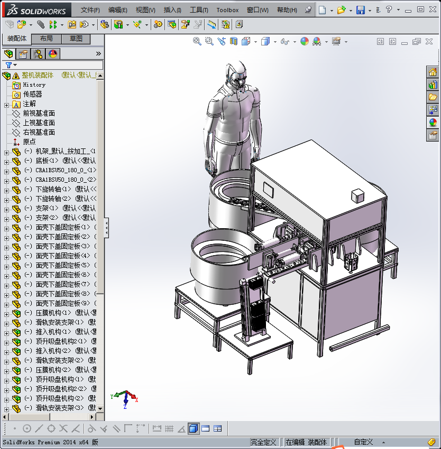Open the file explorer folder in task pane
Image resolution: width=441 pixels, height=449 pixels.
[433, 97]
